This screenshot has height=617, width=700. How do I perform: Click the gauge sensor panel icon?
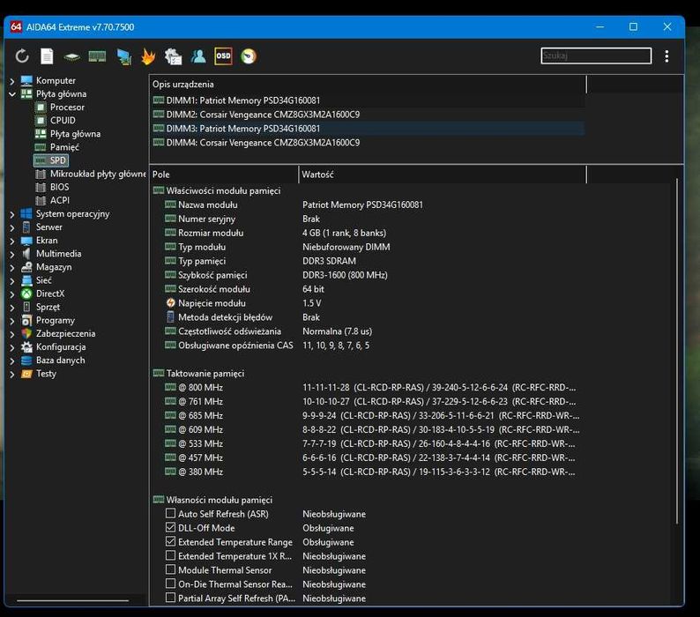click(x=249, y=56)
